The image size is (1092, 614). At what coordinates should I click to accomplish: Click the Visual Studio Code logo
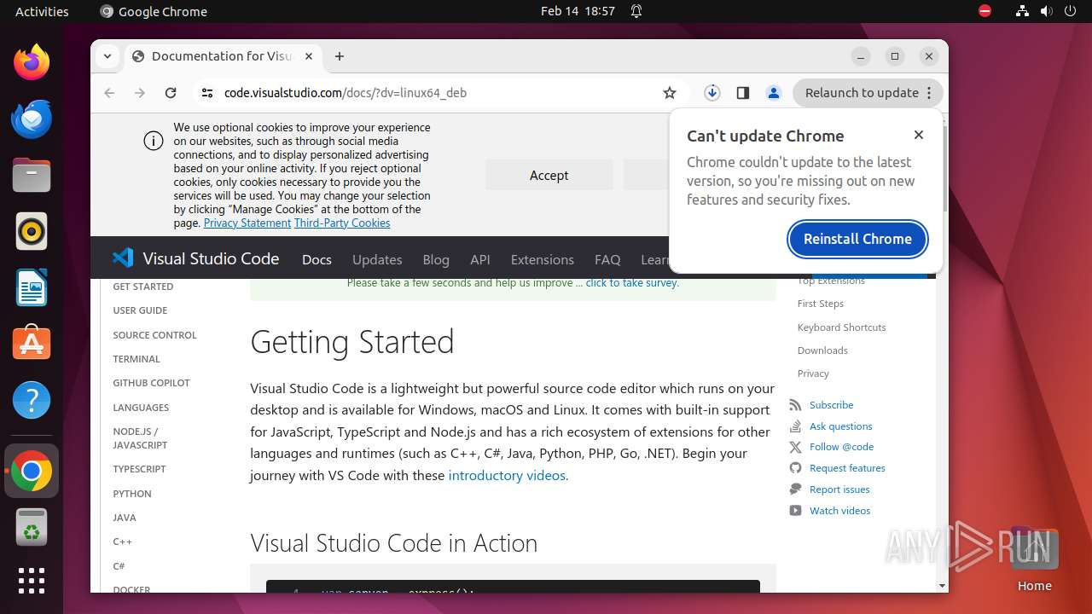[195, 258]
